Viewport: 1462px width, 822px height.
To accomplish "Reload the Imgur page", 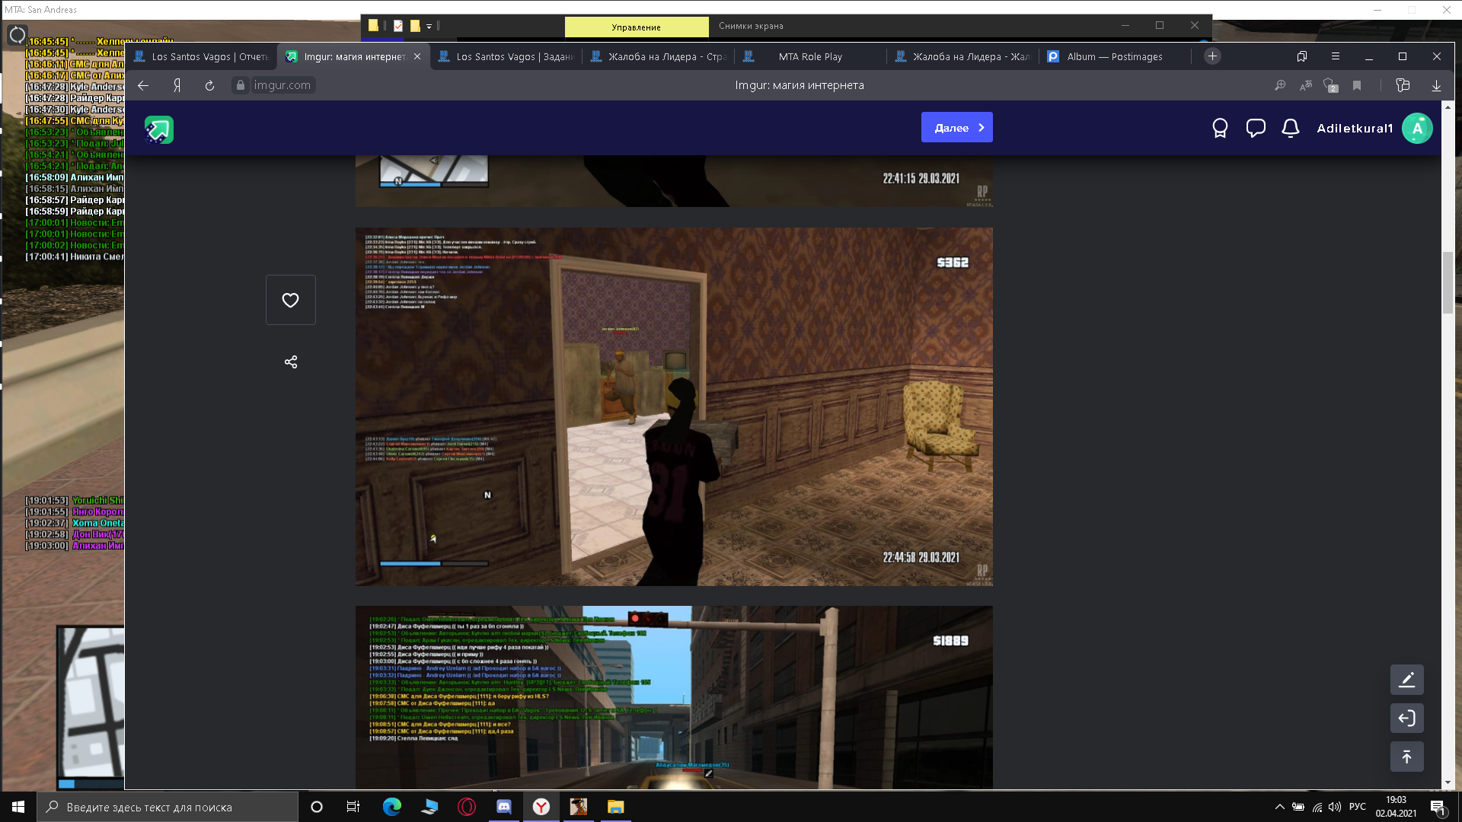I will (x=209, y=85).
